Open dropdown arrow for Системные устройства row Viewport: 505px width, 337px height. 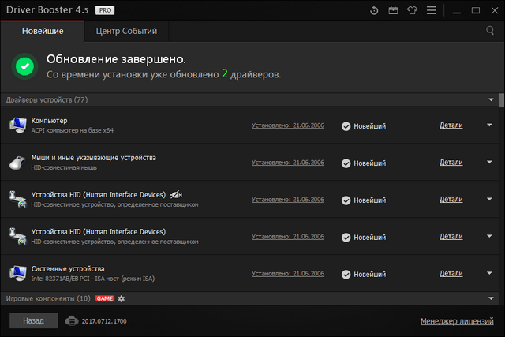point(490,273)
